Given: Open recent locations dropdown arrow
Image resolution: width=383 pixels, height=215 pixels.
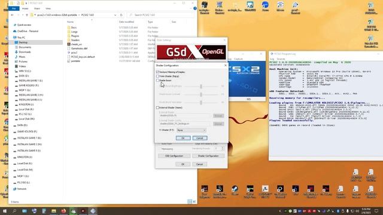Looking at the screenshot, I should (23, 15).
